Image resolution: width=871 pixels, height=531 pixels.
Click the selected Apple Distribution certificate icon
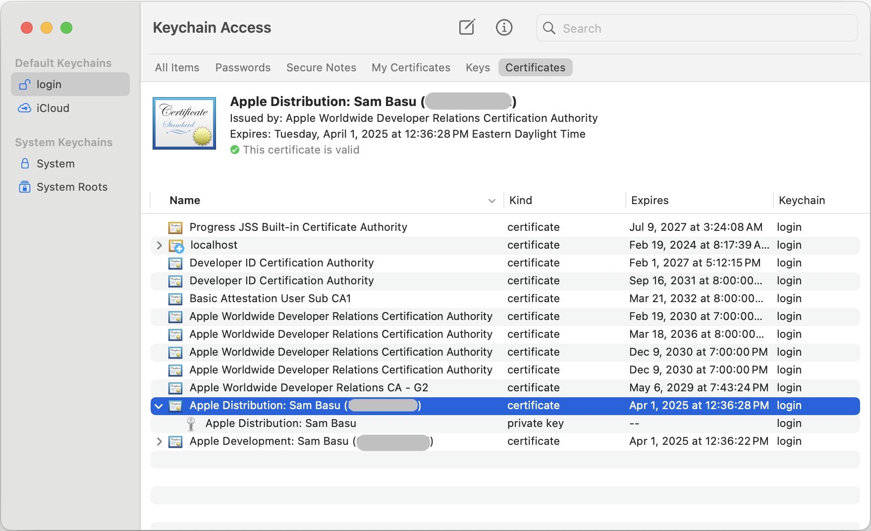[x=175, y=406]
